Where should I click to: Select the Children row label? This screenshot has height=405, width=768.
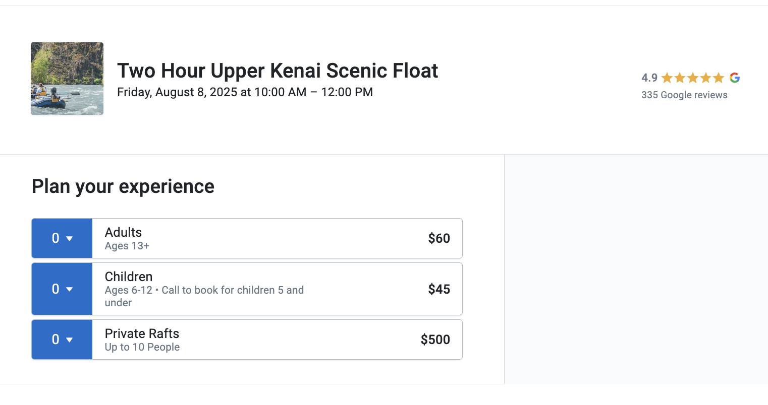coord(128,277)
